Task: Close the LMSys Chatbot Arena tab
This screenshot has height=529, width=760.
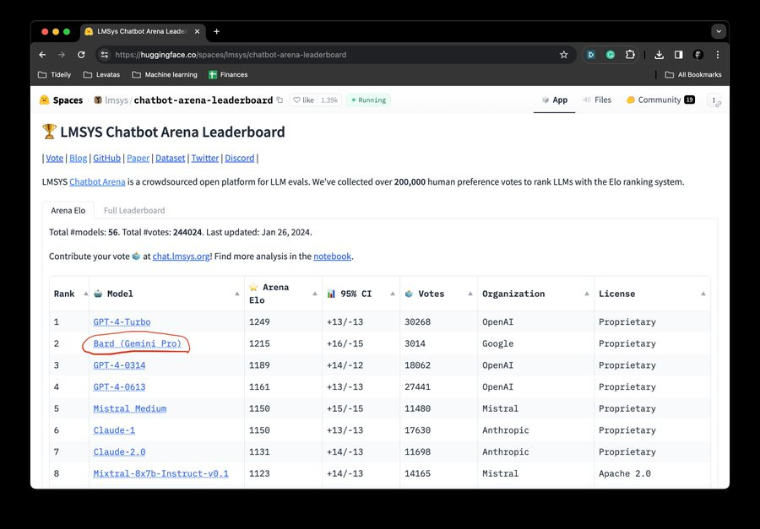Action: pos(197,31)
